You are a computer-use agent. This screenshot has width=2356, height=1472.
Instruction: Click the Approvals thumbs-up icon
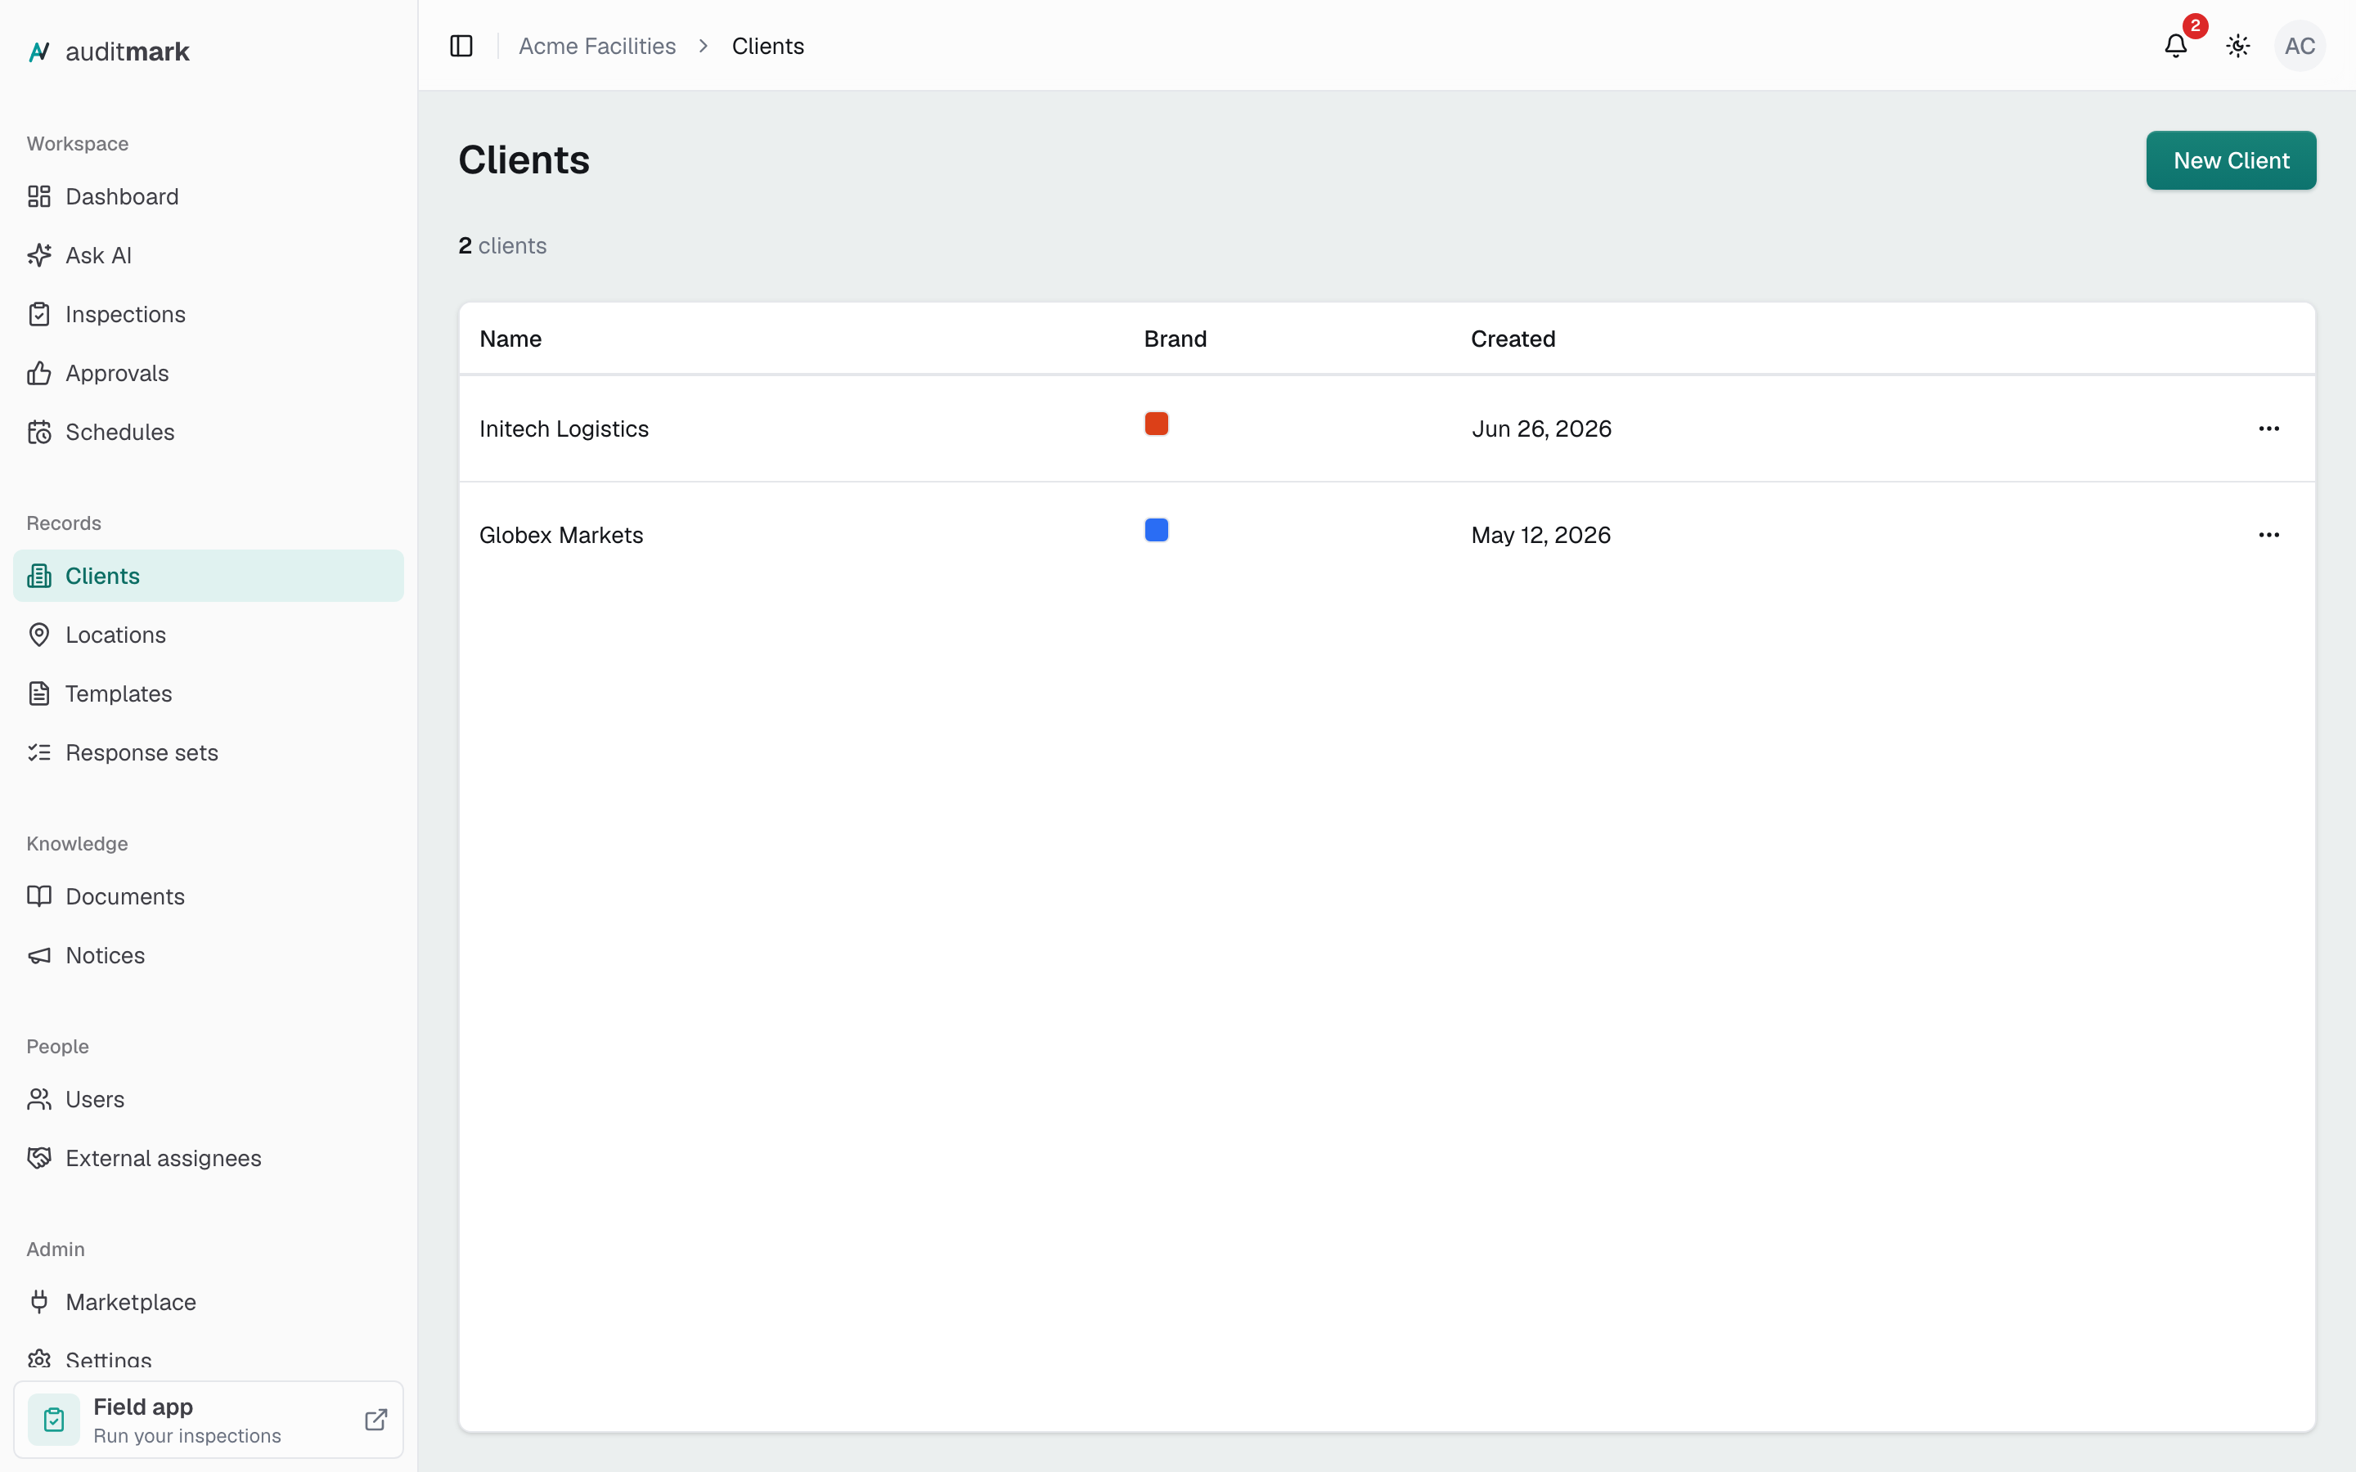[39, 373]
